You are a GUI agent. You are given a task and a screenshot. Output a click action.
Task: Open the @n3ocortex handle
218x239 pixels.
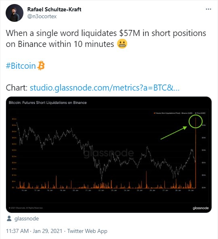pyautogui.click(x=42, y=17)
